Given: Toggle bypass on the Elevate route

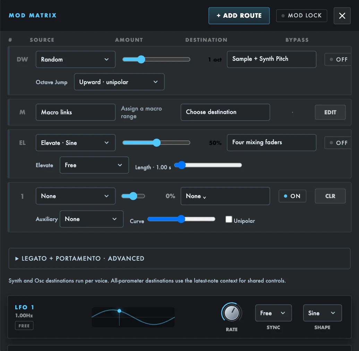Looking at the screenshot, I should (x=338, y=143).
